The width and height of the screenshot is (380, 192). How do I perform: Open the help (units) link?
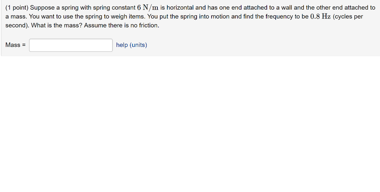(131, 45)
